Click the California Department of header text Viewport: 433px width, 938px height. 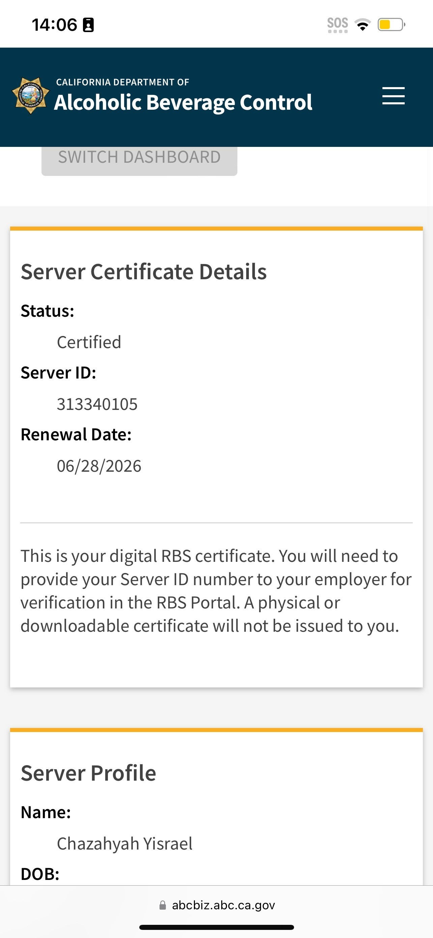click(x=122, y=82)
